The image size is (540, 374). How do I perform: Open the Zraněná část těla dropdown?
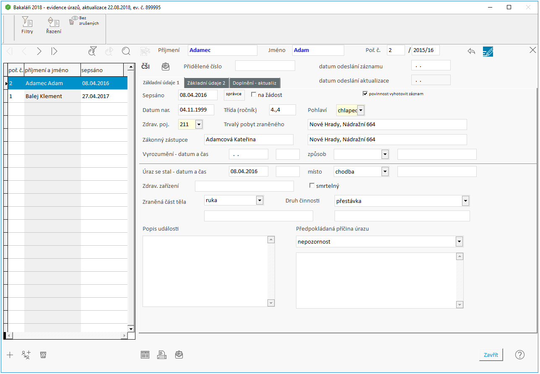pyautogui.click(x=260, y=200)
